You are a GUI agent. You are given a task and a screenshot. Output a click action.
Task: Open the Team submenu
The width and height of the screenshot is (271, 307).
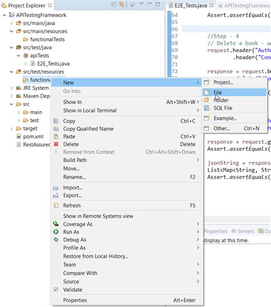tap(126, 265)
